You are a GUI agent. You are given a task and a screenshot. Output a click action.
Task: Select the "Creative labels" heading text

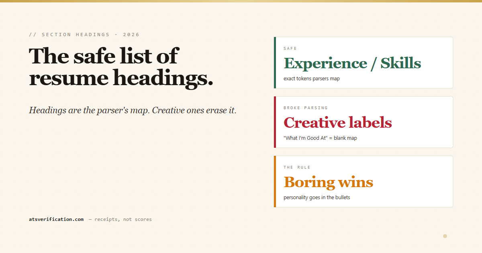pyautogui.click(x=338, y=123)
